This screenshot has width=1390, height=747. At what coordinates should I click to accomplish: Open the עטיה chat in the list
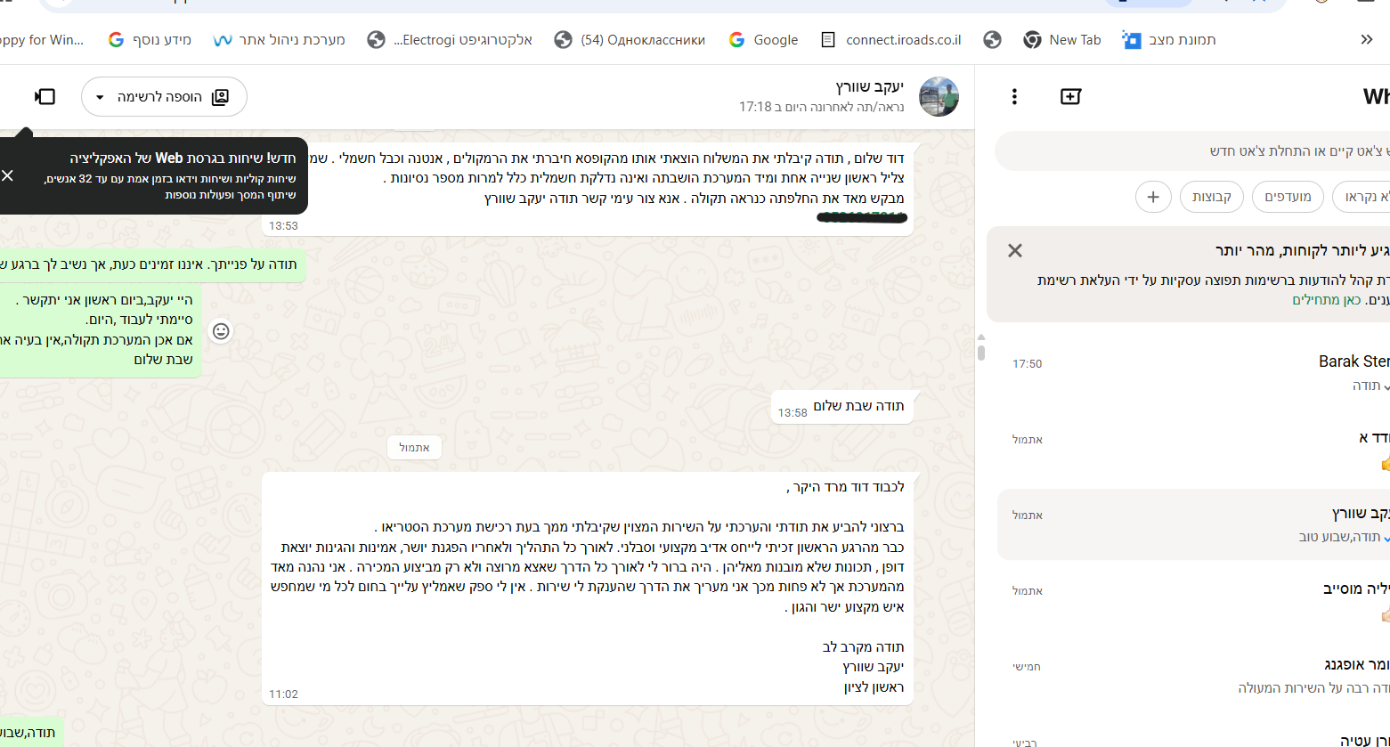(1193, 732)
